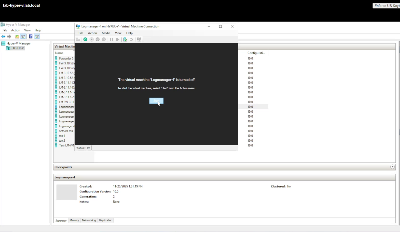Click the icon beside Forwarder 3 VM
Viewport: 400px width, 232px height.
point(56,58)
